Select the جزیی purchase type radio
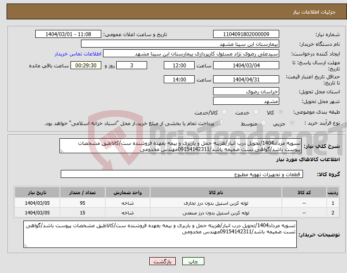 292,123
